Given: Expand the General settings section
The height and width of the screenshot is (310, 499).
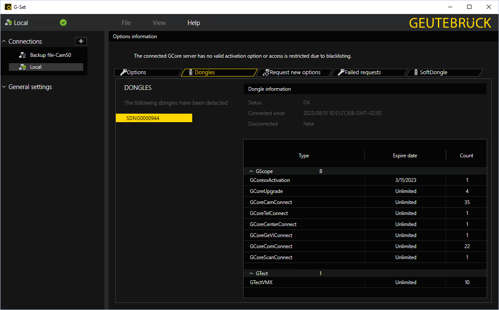Looking at the screenshot, I should click(4, 87).
